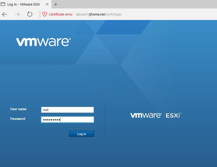Click the browser forward arrow
217x167 pixels.
17,14
